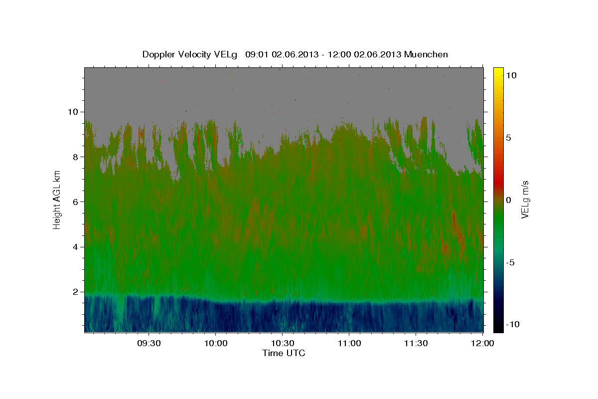
Task: Click the '10:00' time axis label
Action: click(215, 343)
